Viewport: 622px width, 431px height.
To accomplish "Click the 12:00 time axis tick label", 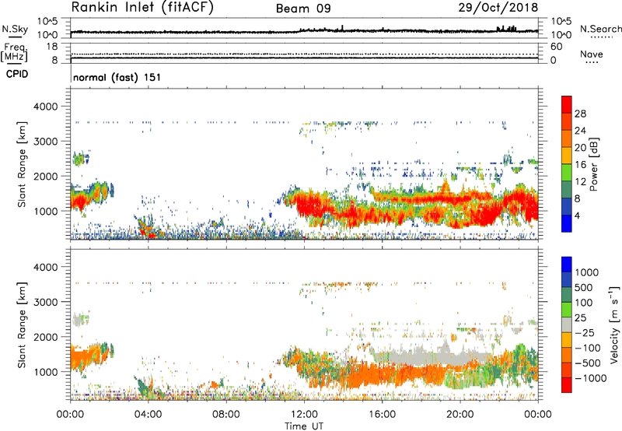I will coord(304,415).
